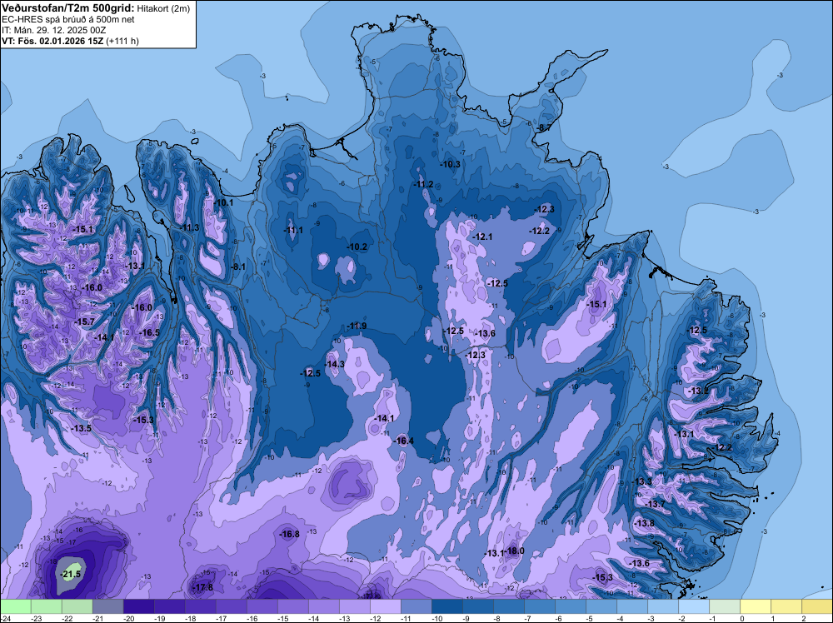Choose the legend swatch labeled 2

(x=816, y=606)
